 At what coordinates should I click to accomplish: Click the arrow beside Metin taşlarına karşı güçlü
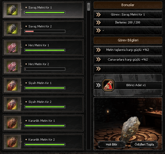[x=99, y=50]
